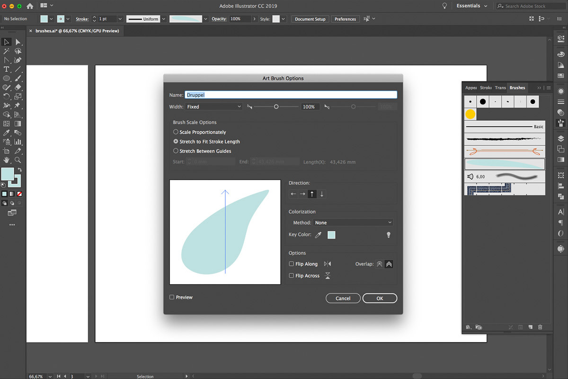Image resolution: width=568 pixels, height=379 pixels.
Task: Select the Brushes panel tab
Action: (517, 88)
